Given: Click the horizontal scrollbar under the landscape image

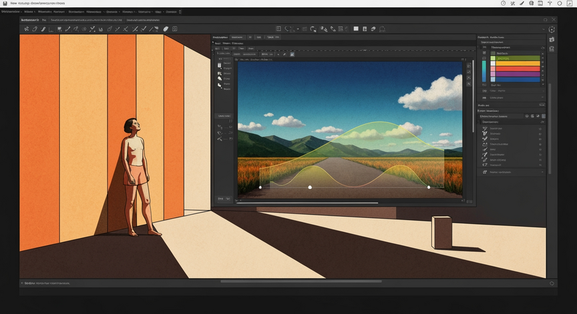Looking at the screenshot, I should point(309,203).
